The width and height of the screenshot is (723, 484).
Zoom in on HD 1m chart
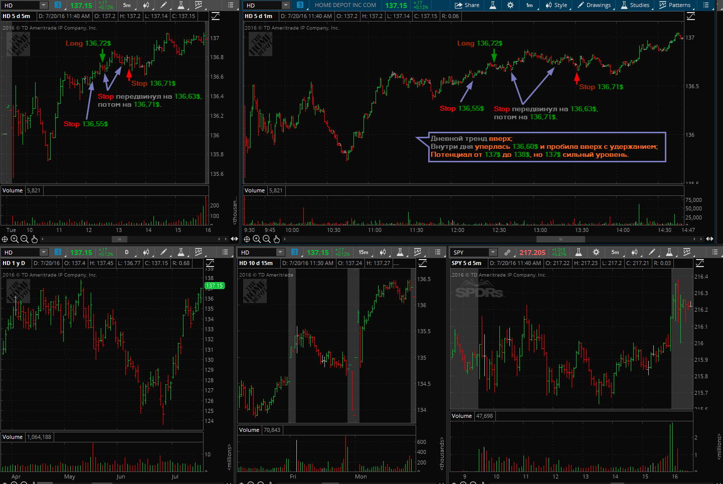pos(256,239)
